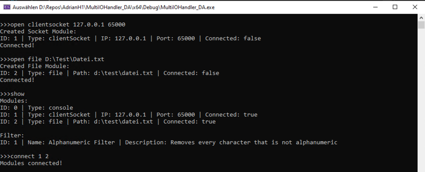Click the "open clientsocket 127.0.0.1 65000" command line
The image size is (425, 172).
point(63,25)
